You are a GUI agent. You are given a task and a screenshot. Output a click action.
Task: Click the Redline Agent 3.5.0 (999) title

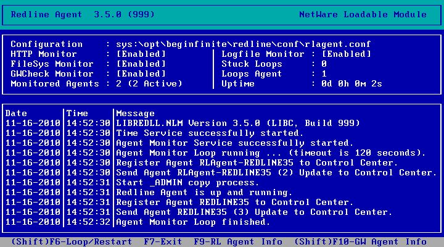[x=83, y=14]
